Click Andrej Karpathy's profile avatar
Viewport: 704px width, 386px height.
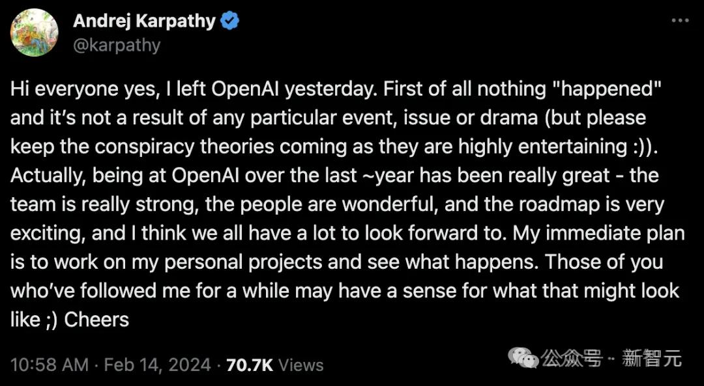point(34,33)
